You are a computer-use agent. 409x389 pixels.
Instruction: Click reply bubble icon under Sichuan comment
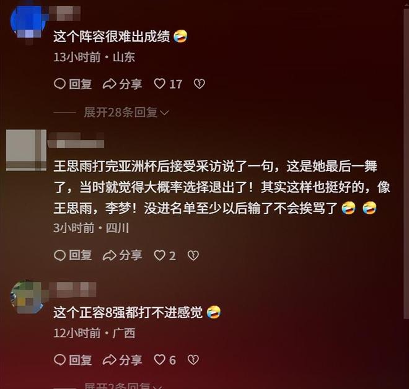(x=59, y=255)
